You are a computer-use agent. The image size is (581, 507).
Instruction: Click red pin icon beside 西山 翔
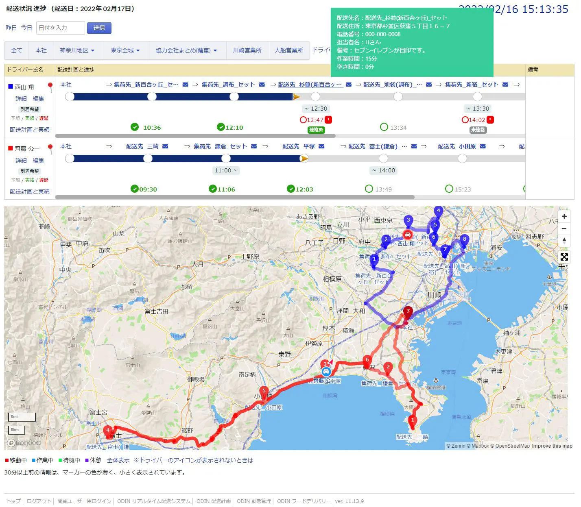(50, 87)
